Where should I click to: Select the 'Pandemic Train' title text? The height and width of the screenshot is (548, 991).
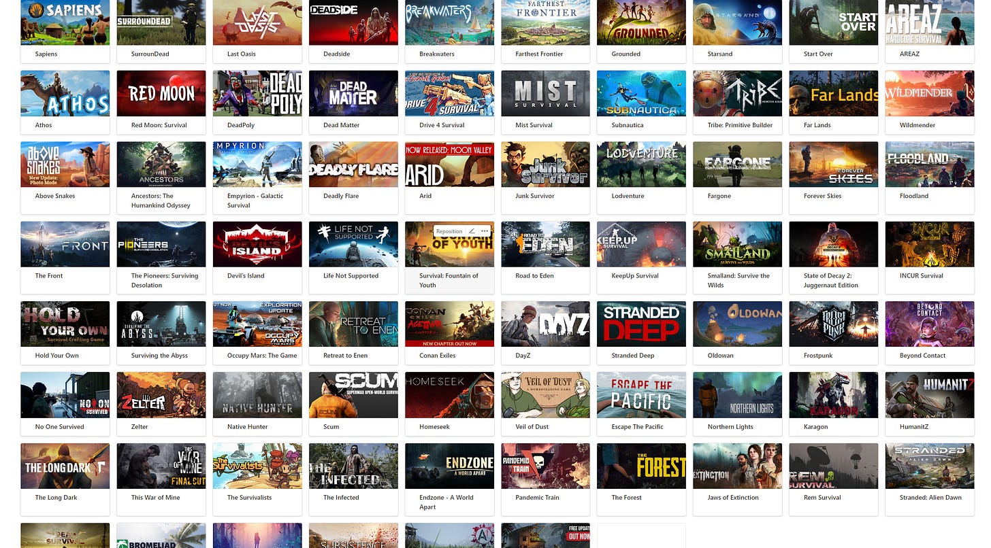click(538, 498)
